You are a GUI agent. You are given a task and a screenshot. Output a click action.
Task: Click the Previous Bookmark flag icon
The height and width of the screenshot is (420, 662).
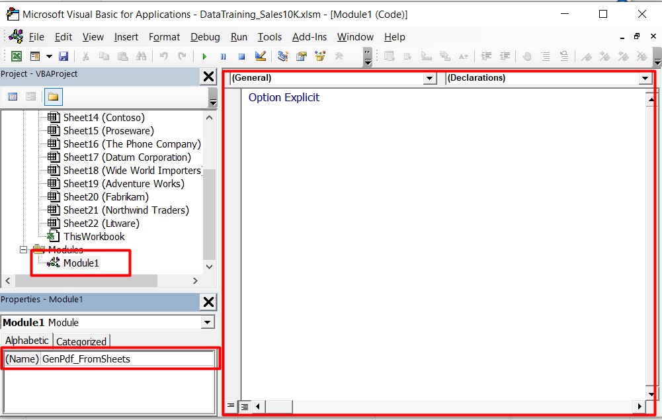coord(624,56)
